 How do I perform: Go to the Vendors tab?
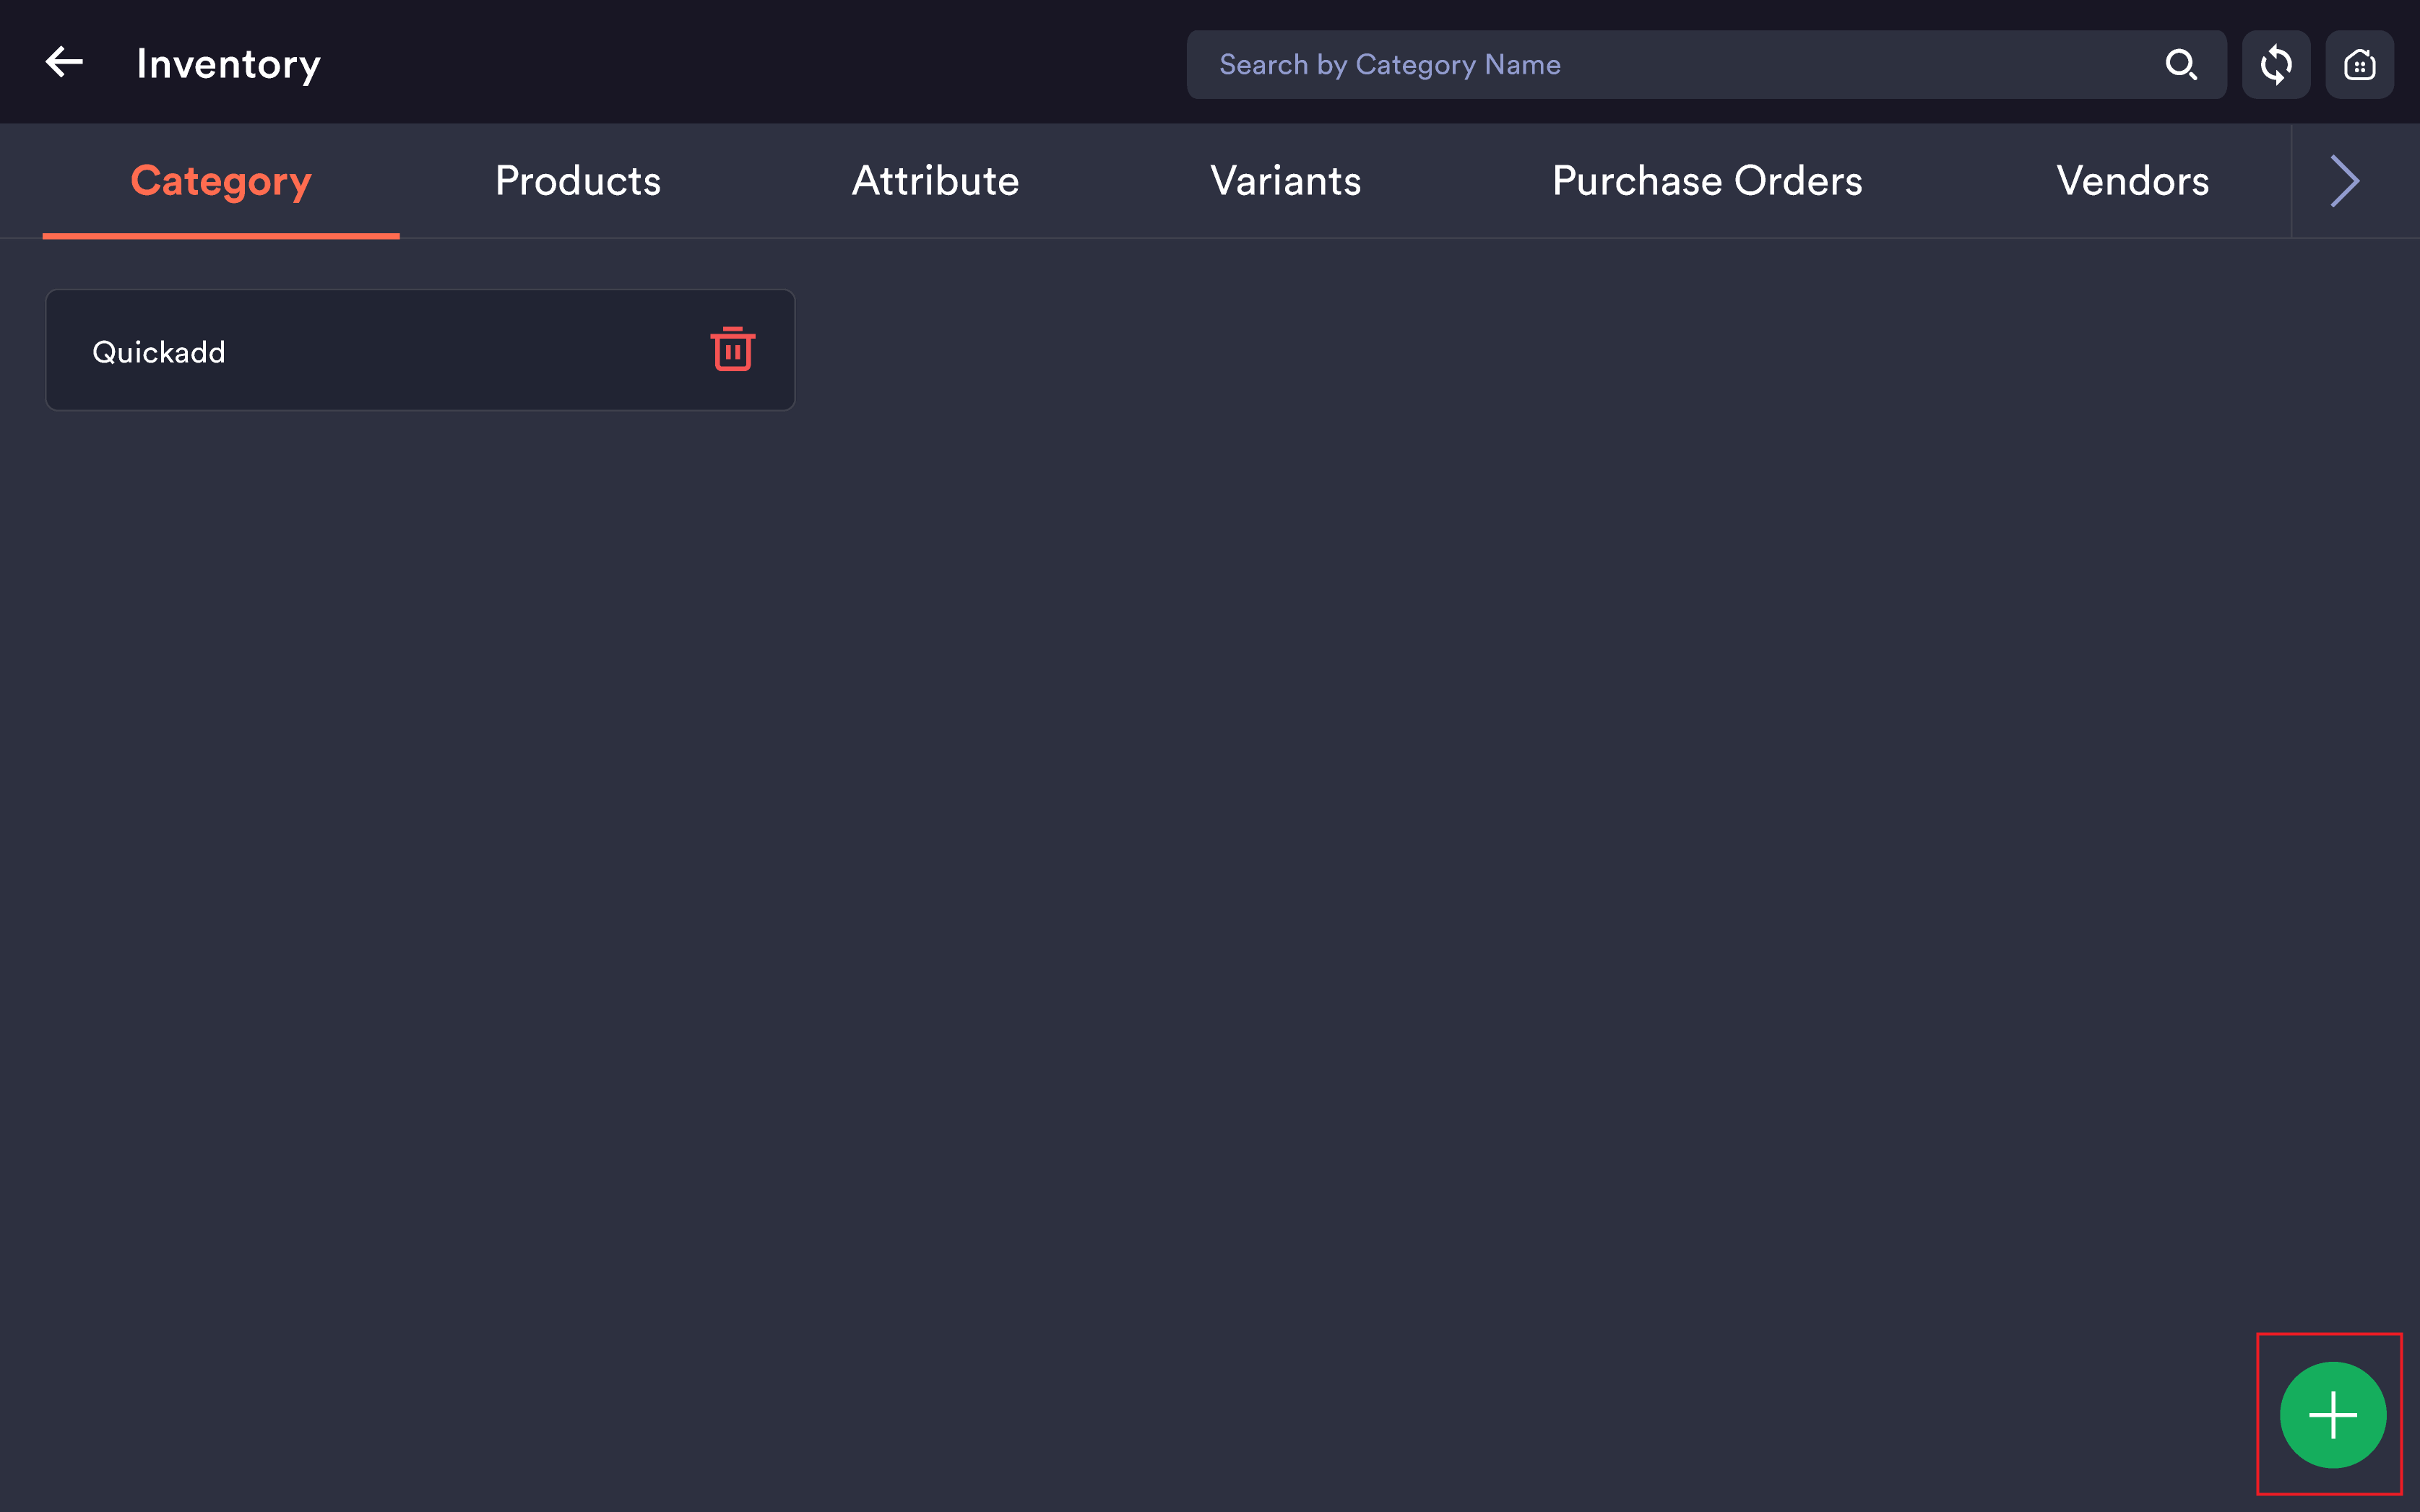click(2132, 181)
